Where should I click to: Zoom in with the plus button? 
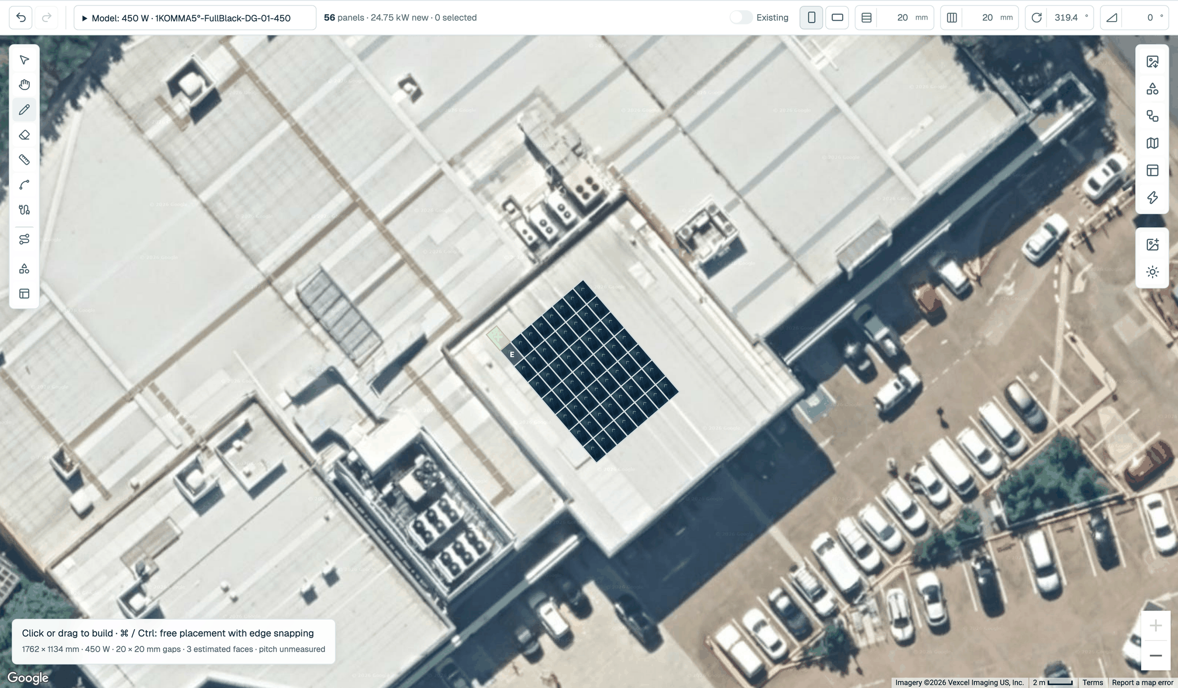click(1155, 626)
